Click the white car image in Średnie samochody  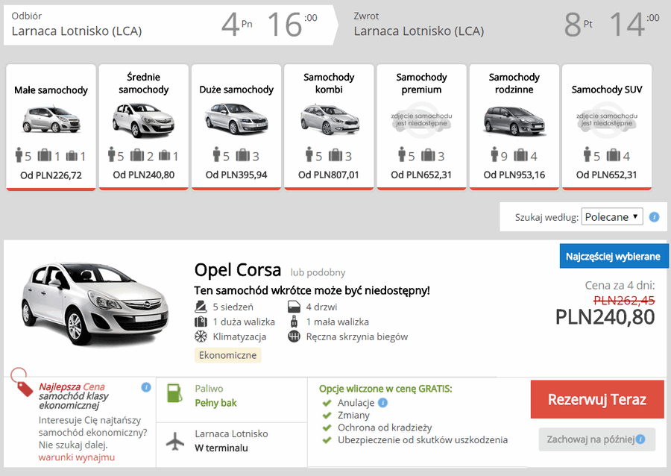point(144,120)
